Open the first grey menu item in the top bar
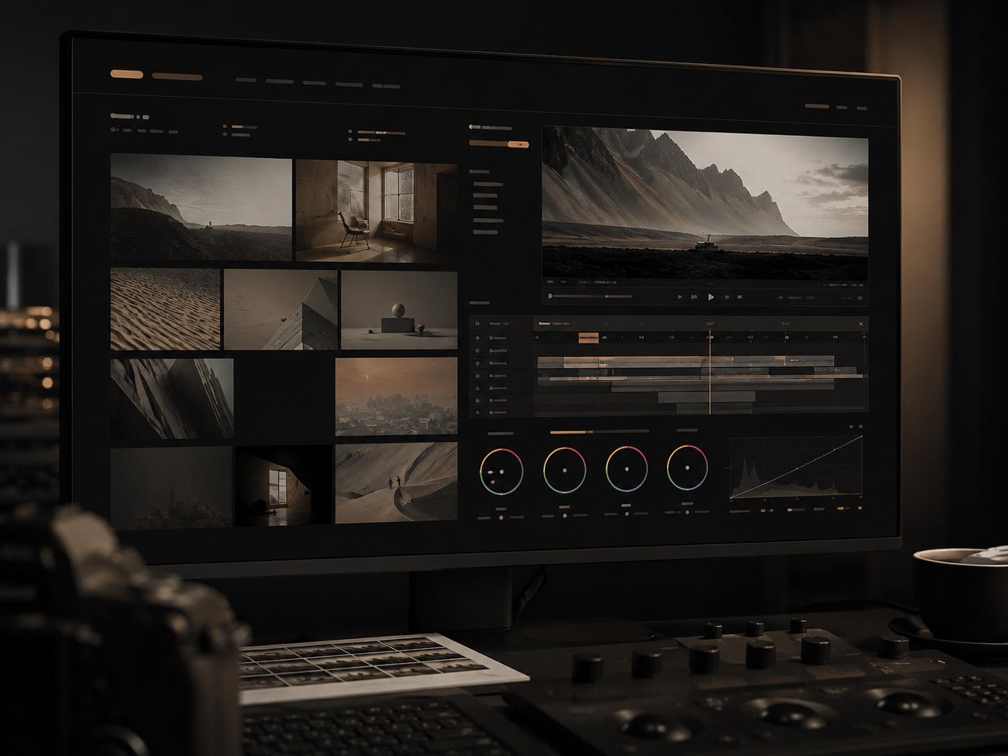The width and height of the screenshot is (1008, 756). (246, 80)
